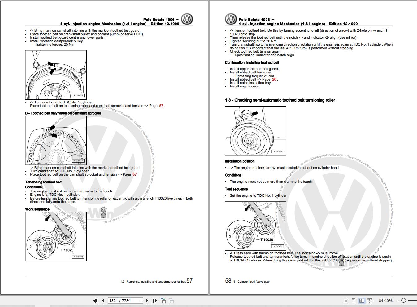
Task: Click 'Set the engine to TDC No. 1 cylinder.' line
Action: click(258, 195)
